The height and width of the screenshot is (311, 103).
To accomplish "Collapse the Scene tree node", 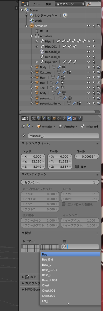I will [22, 10].
